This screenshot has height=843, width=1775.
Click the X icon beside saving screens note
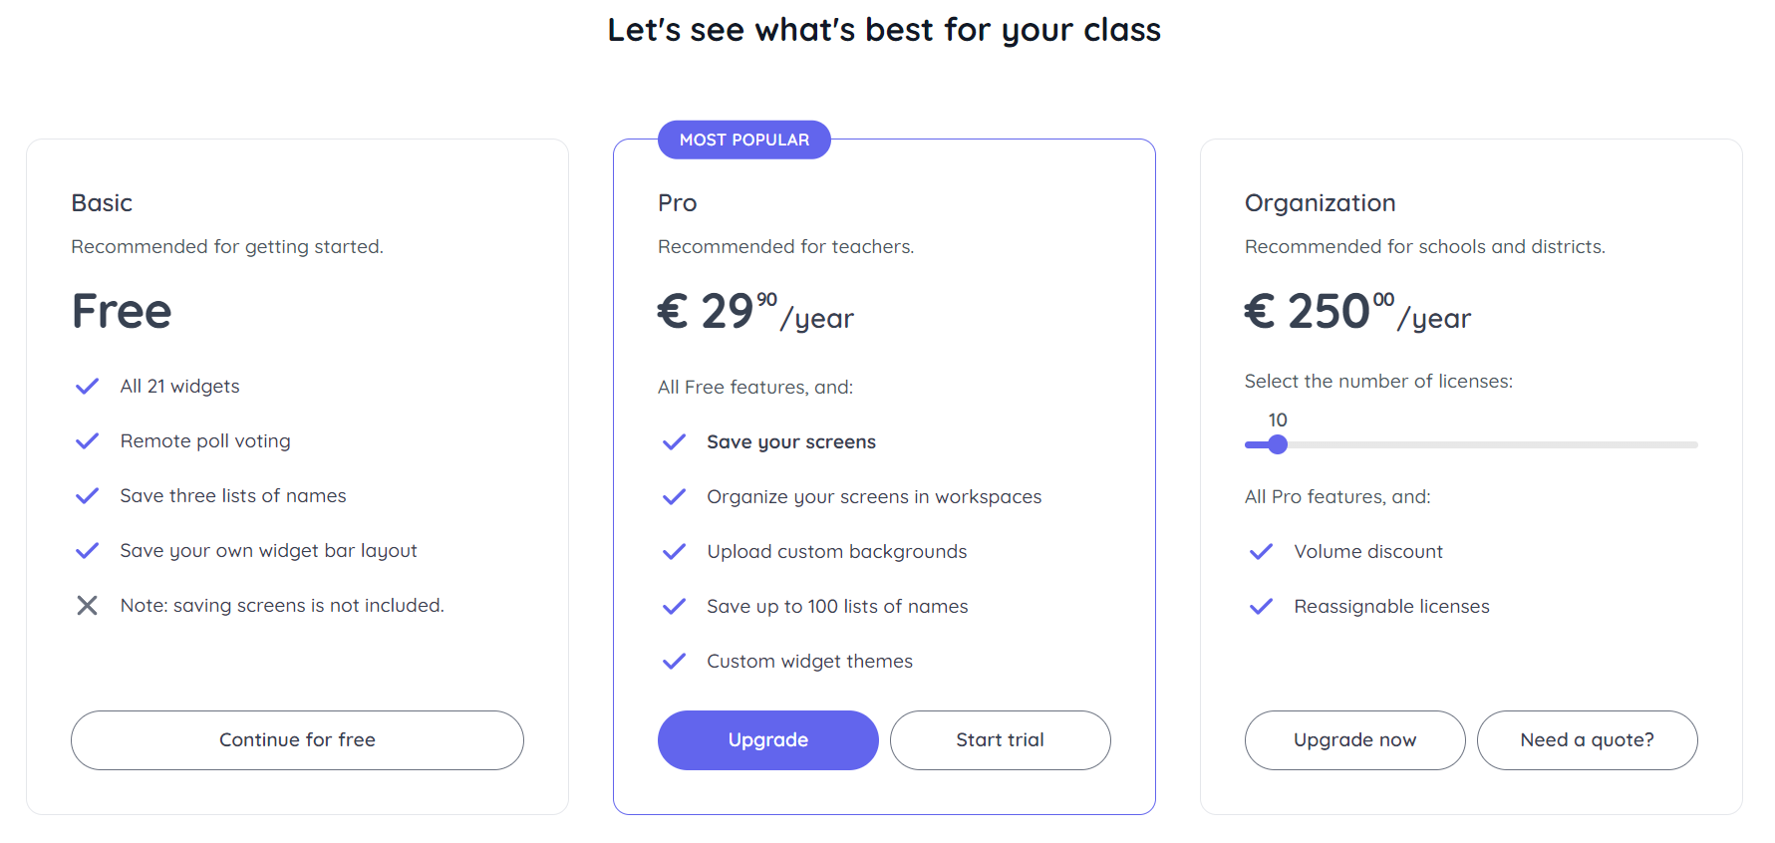tap(88, 606)
